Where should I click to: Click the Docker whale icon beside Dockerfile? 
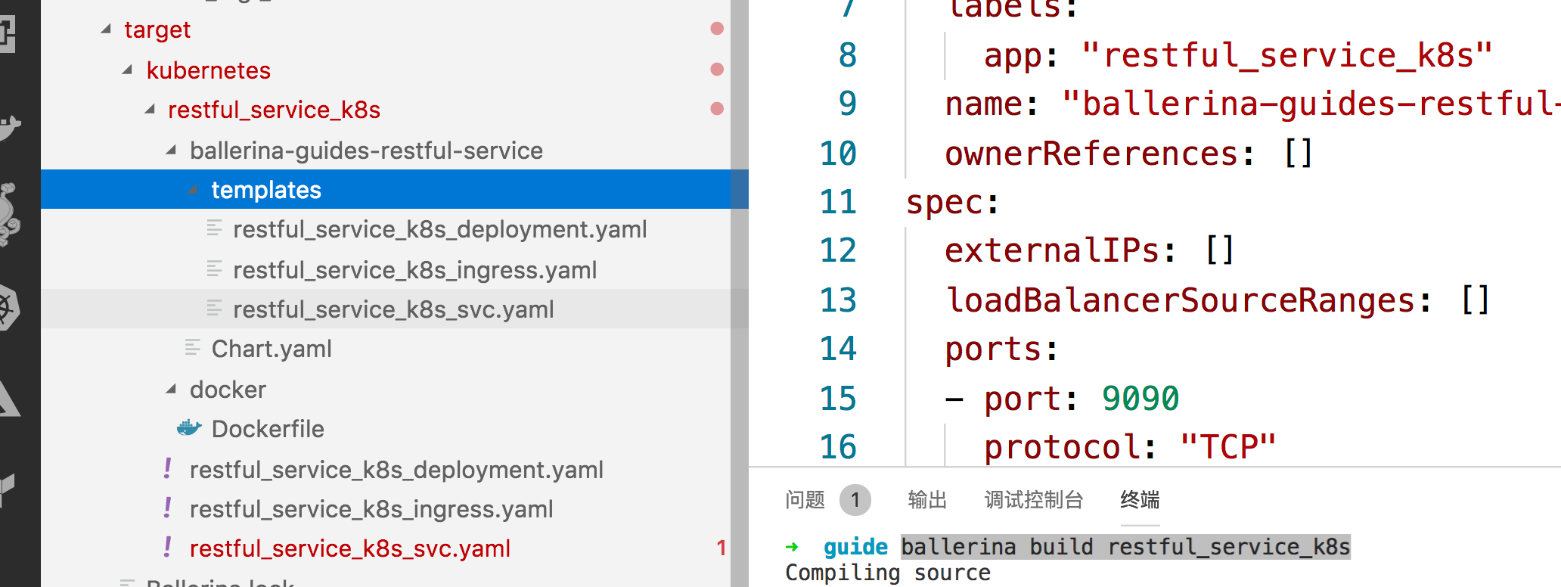189,428
